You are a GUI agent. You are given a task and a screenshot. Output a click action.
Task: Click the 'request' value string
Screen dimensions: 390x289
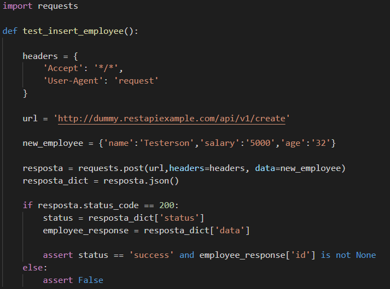pos(136,81)
